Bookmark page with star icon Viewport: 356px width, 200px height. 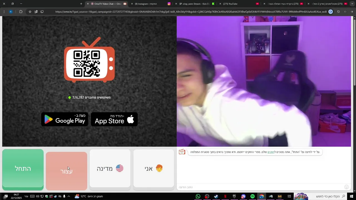30,12
